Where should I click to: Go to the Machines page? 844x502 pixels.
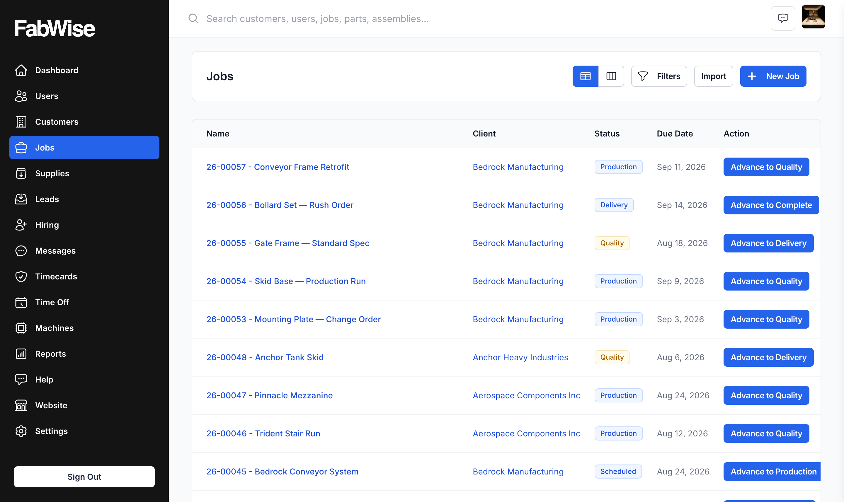point(84,328)
